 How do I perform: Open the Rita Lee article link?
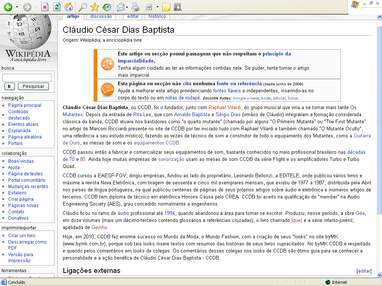(x=142, y=115)
